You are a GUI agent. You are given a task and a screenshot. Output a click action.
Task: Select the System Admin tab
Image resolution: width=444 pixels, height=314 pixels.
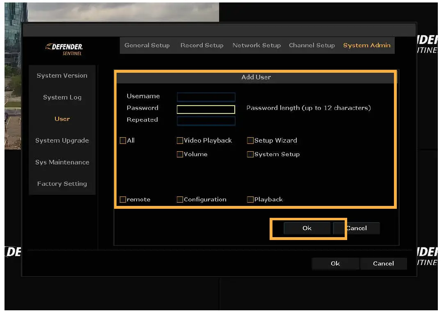[367, 45]
